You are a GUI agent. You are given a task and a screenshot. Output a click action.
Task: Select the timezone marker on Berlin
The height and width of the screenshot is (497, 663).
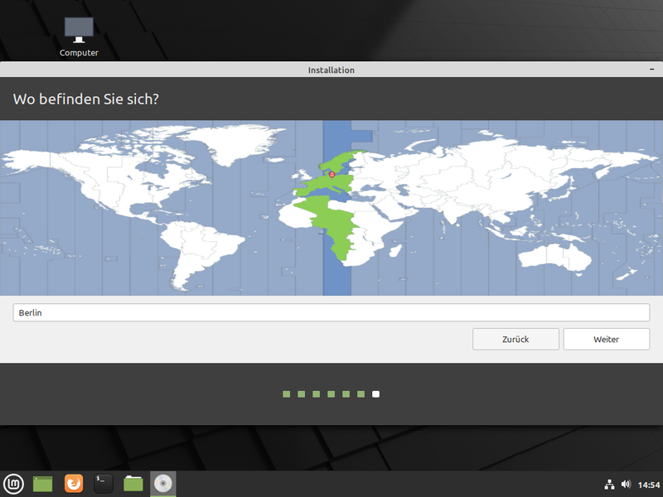pyautogui.click(x=331, y=174)
